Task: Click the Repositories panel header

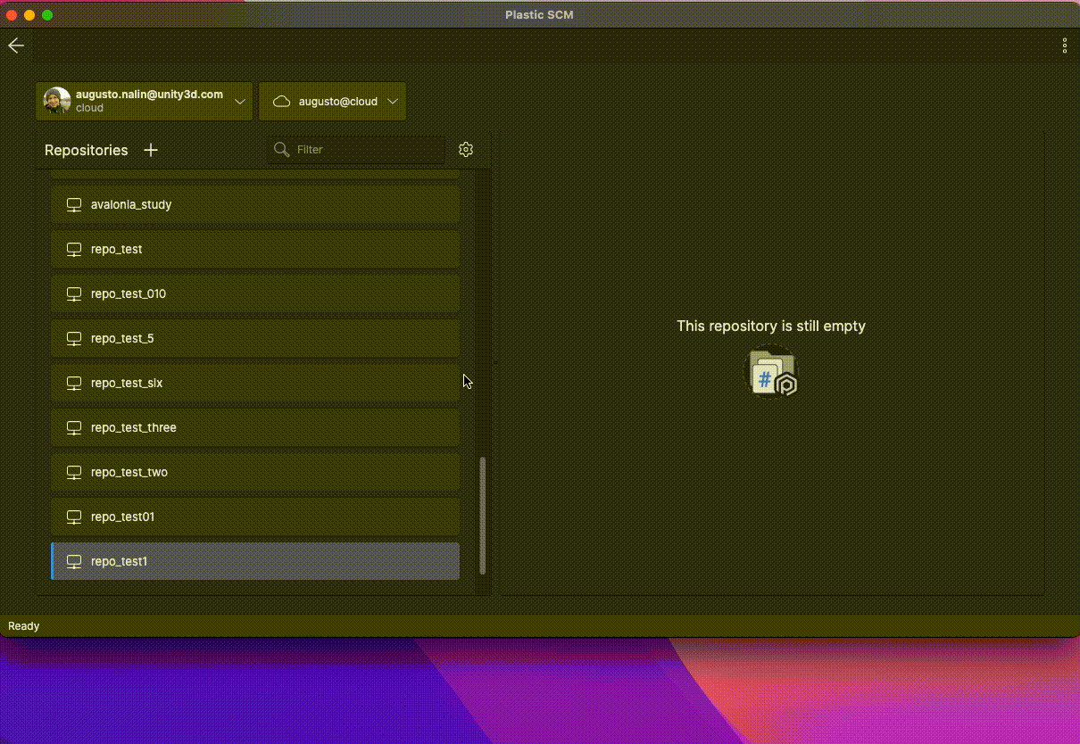Action: 86,150
